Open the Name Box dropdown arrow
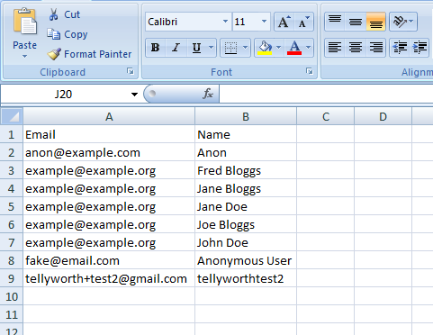The height and width of the screenshot is (335, 433). pos(134,95)
